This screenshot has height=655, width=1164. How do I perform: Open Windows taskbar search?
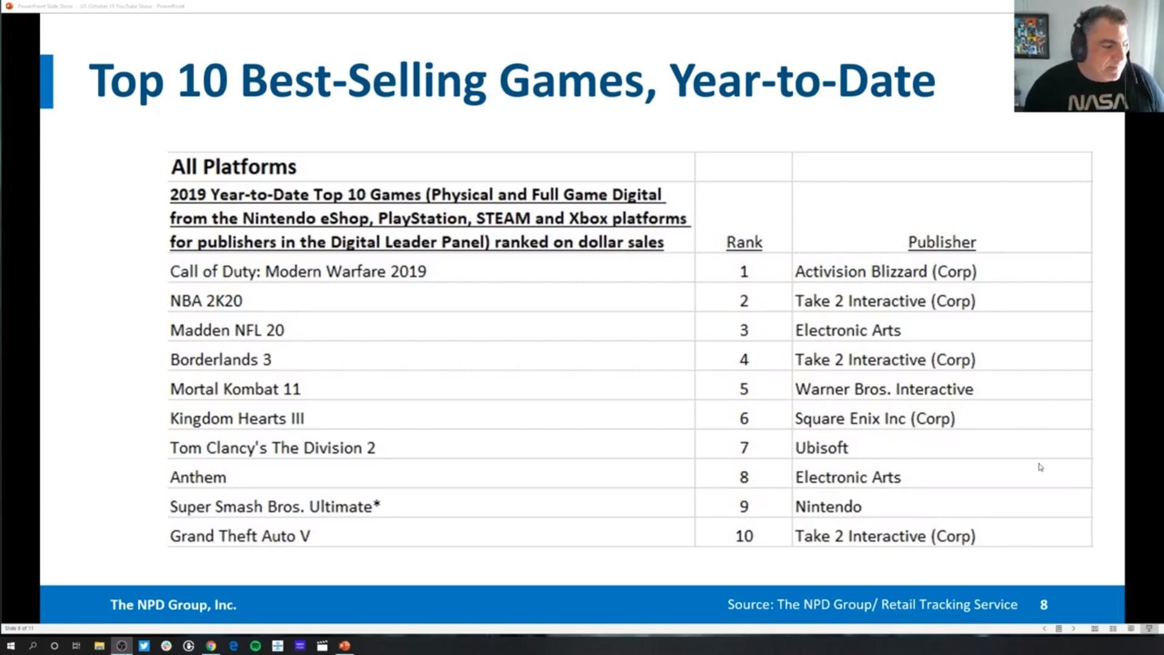[33, 646]
